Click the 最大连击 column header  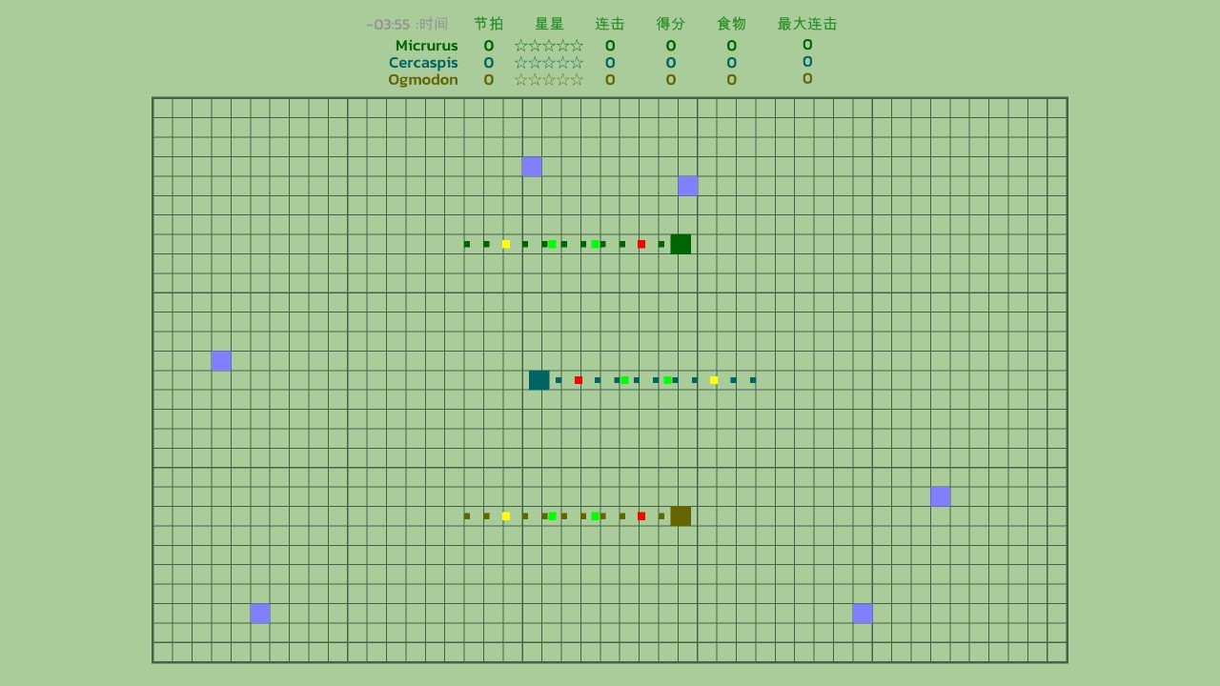point(807,24)
